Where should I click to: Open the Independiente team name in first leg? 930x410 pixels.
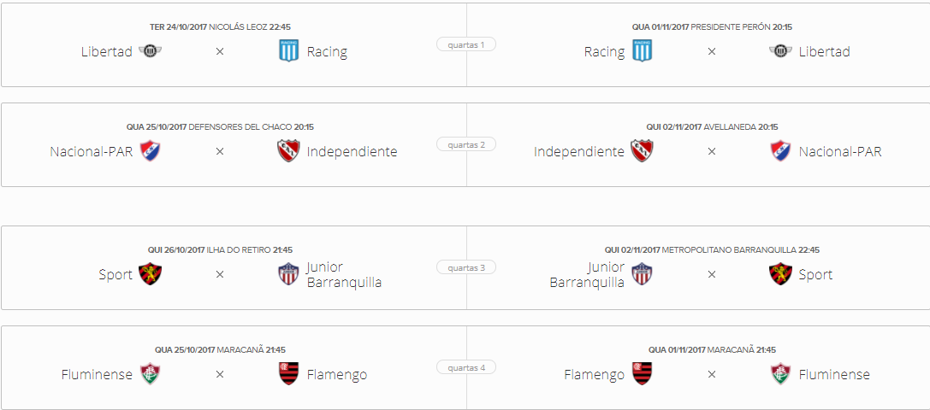[x=352, y=152]
